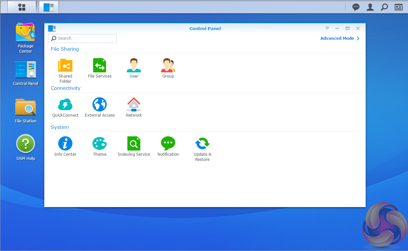408x251 pixels.
Task: Open Theme settings
Action: [x=100, y=146]
